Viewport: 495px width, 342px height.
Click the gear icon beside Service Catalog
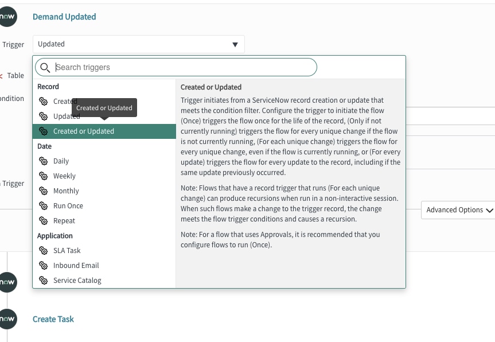click(43, 280)
